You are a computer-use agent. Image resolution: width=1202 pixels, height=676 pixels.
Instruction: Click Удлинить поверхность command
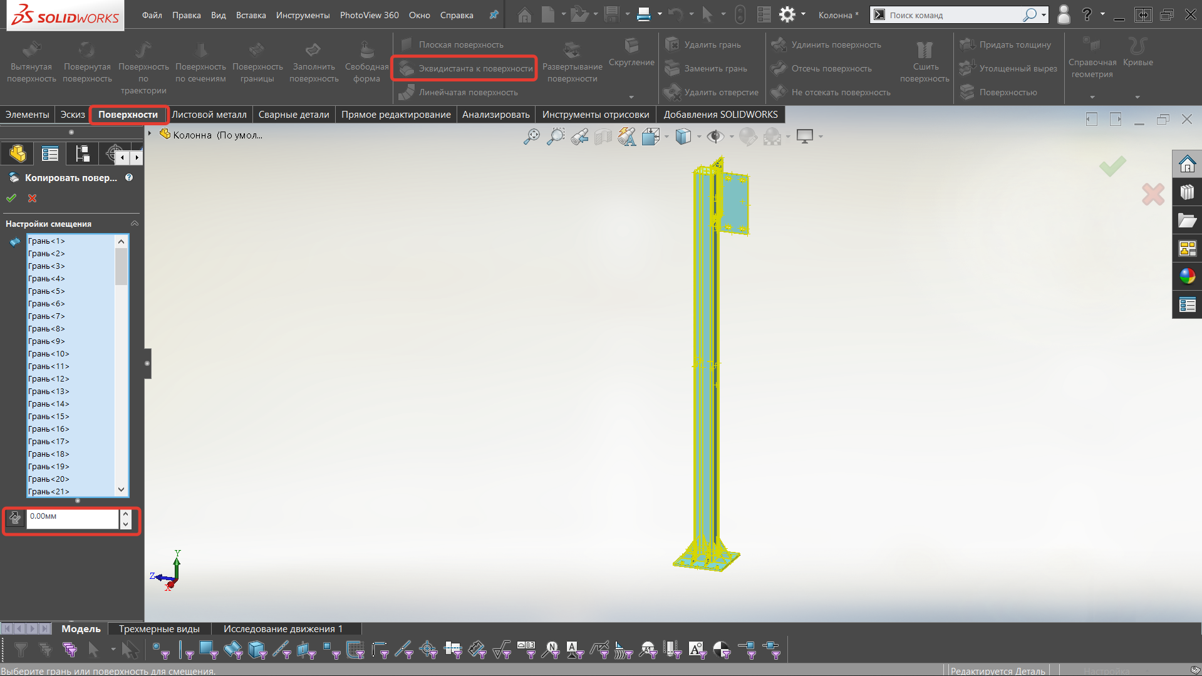(x=827, y=44)
